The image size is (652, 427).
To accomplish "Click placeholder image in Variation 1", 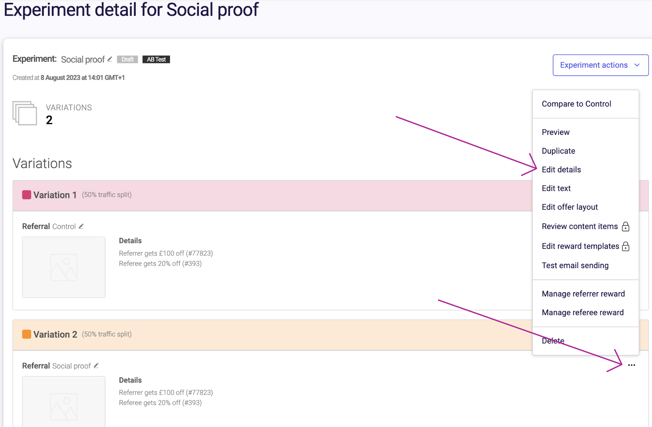I will 64,267.
